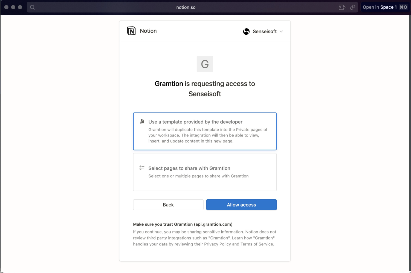This screenshot has width=411, height=273.
Task: Click the select pages list icon
Action: (142, 168)
